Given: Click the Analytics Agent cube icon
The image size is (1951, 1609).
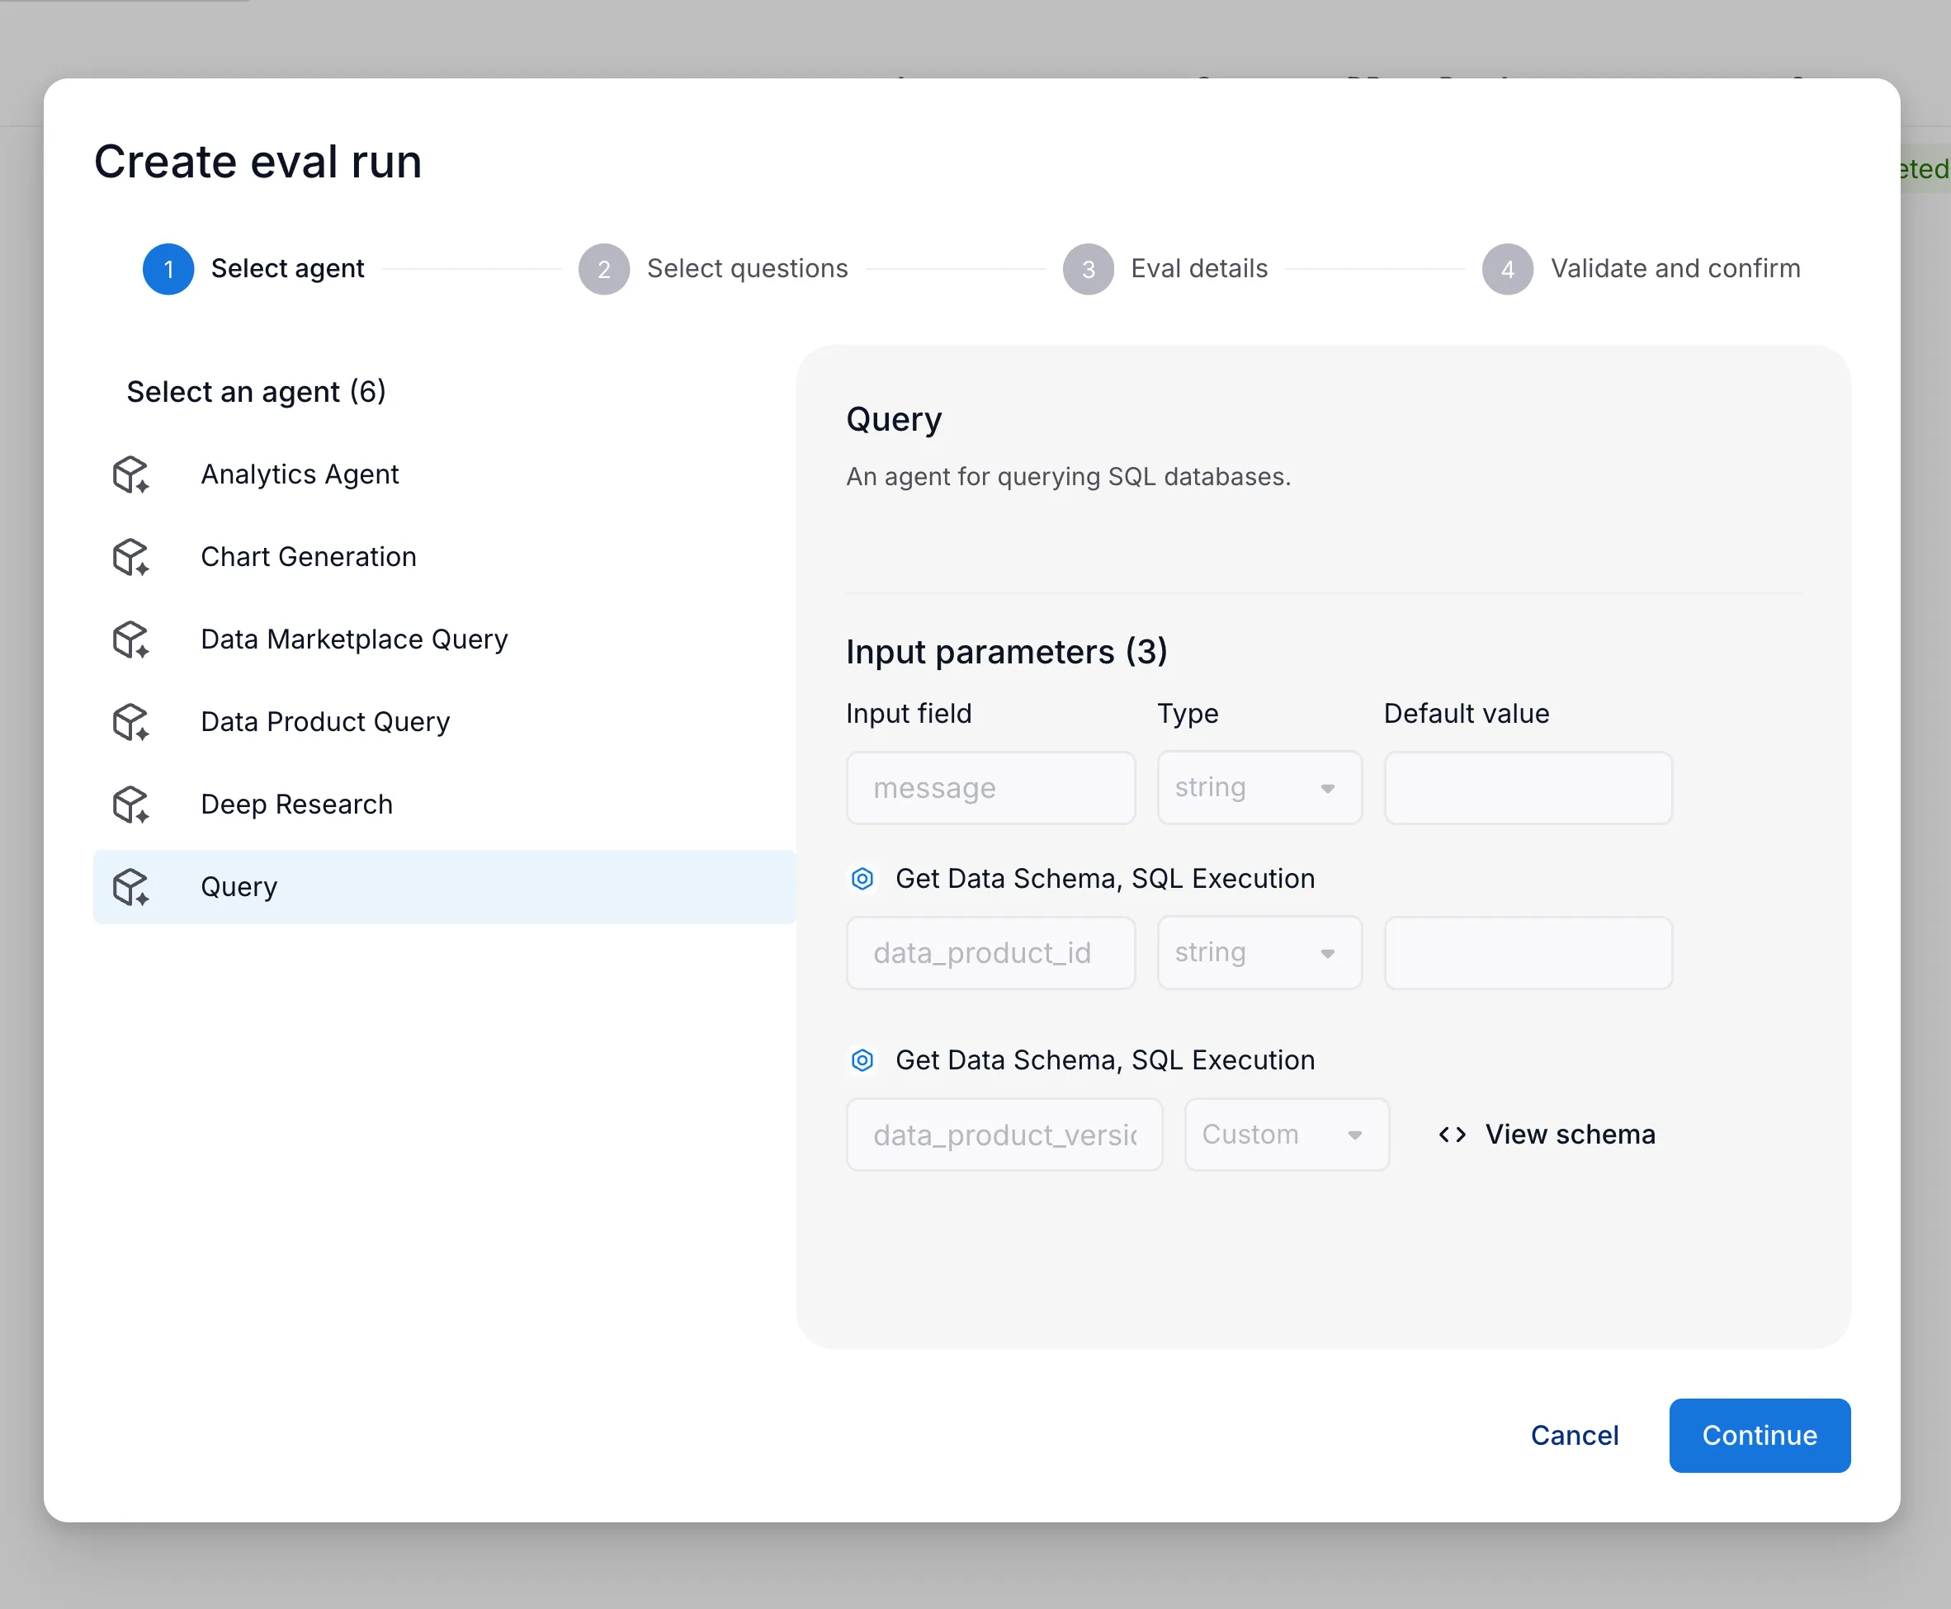Looking at the screenshot, I should click(130, 474).
